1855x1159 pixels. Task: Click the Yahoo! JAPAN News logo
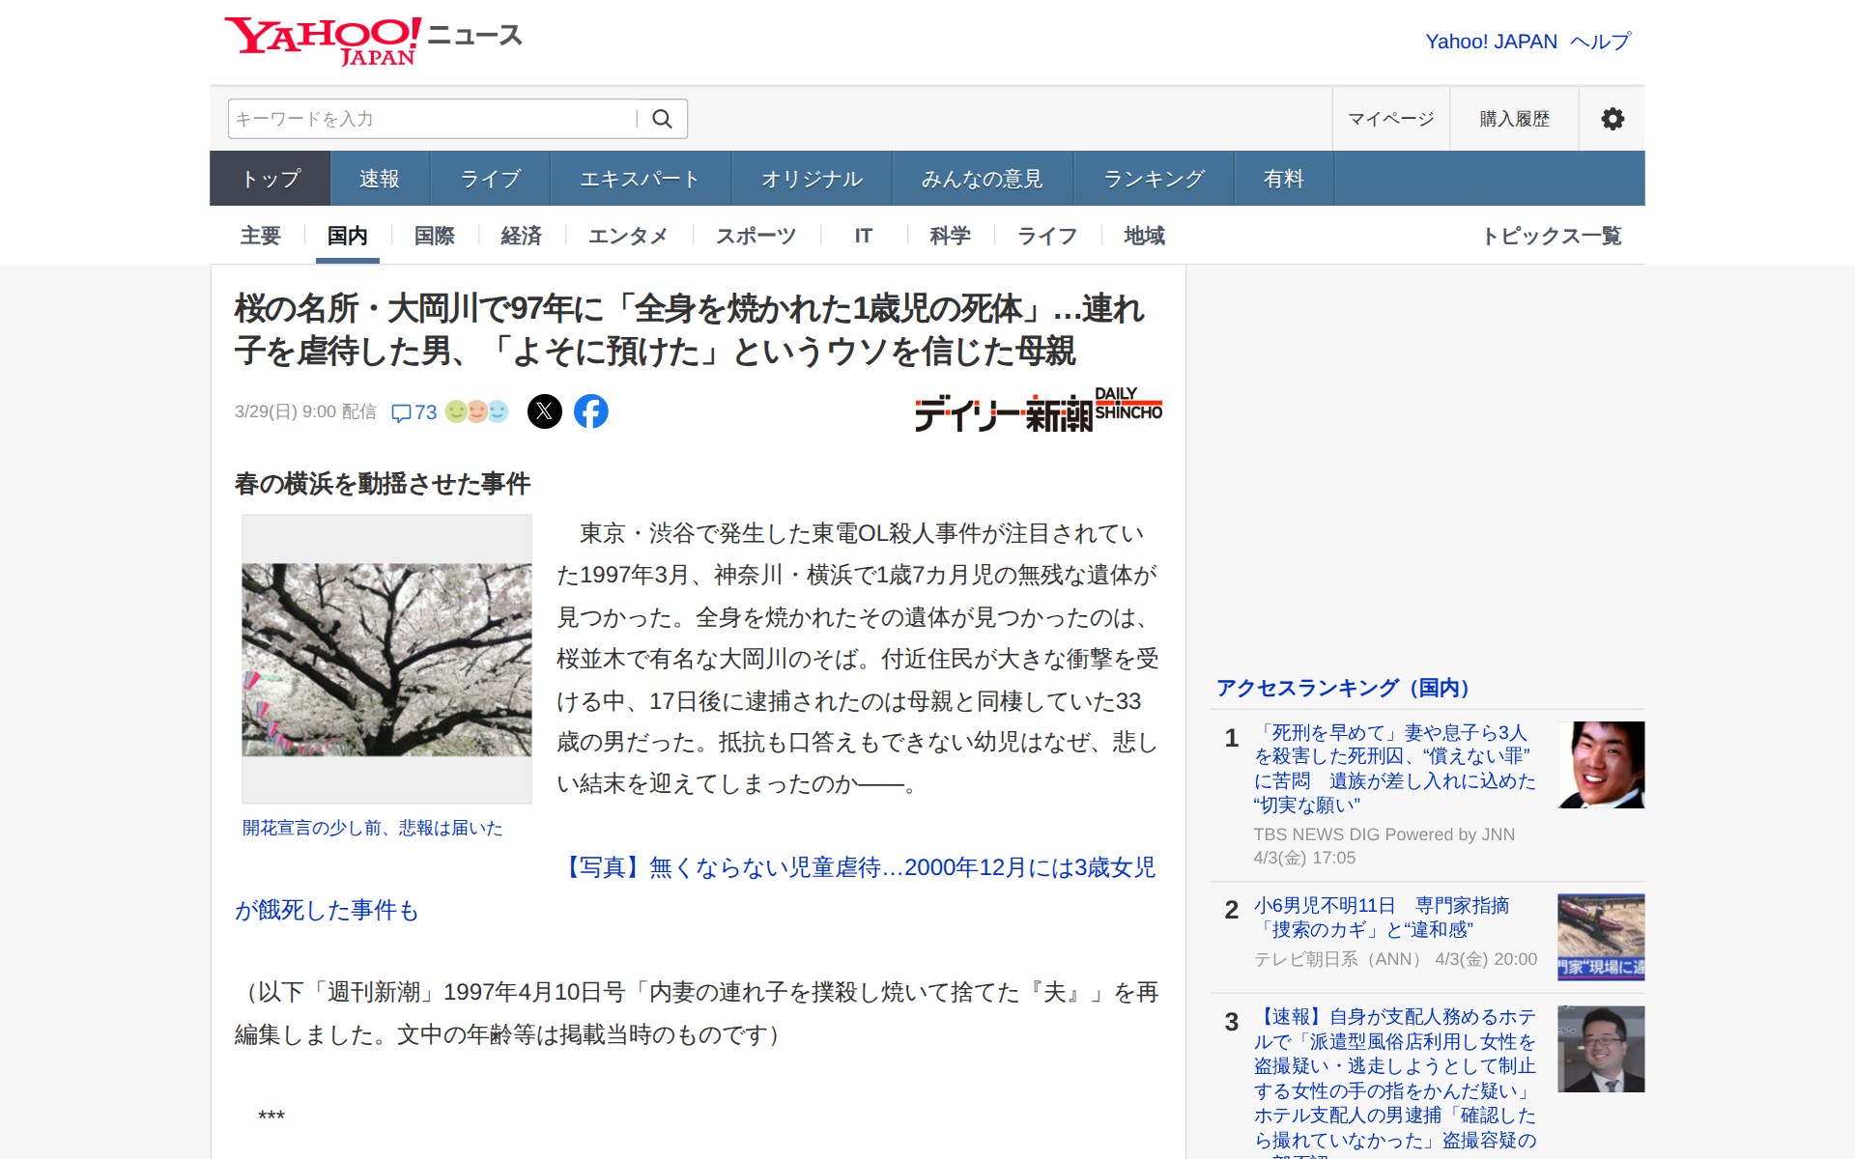[374, 41]
